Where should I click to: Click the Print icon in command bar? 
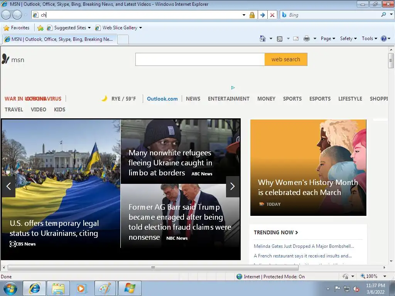(x=307, y=39)
